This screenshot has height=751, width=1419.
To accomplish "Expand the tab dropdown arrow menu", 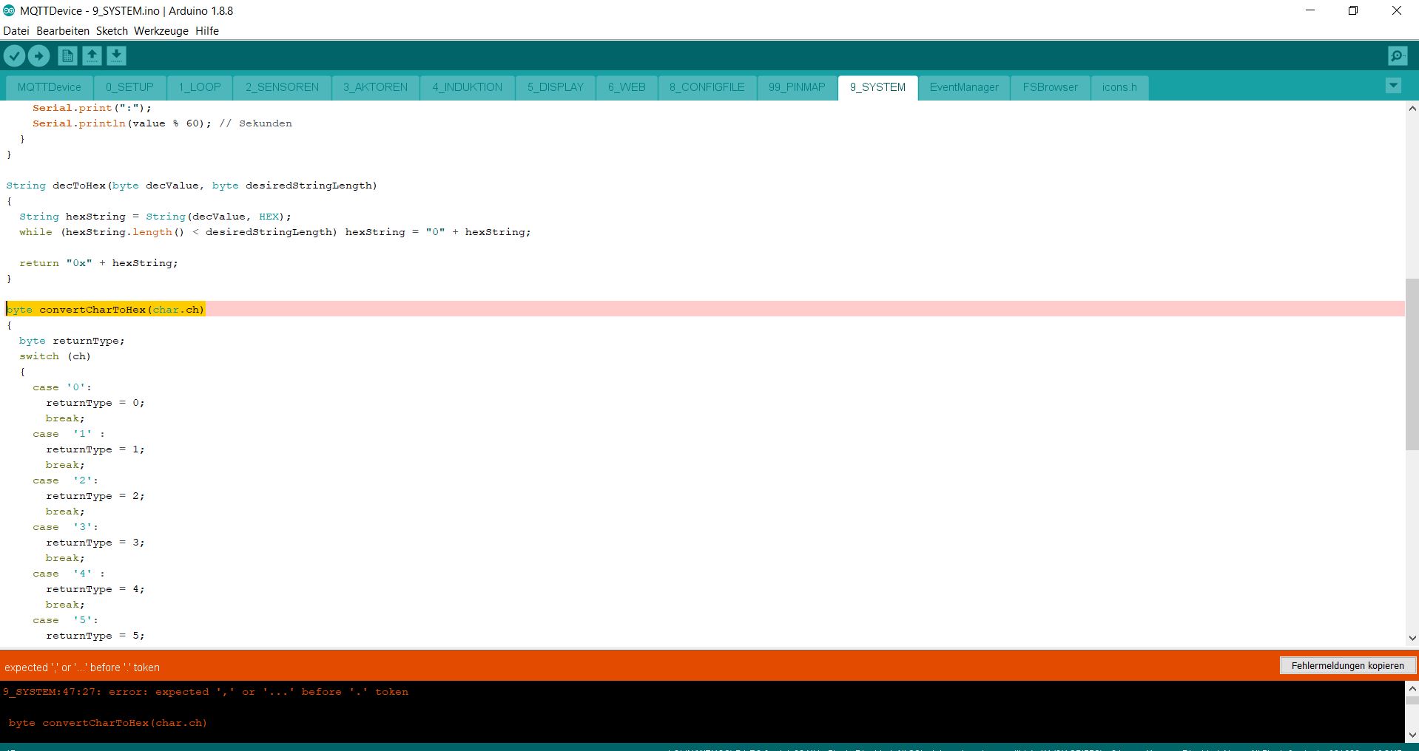I will coord(1392,86).
